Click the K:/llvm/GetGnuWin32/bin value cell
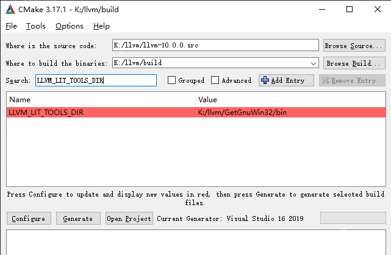391x255 pixels. pos(290,113)
